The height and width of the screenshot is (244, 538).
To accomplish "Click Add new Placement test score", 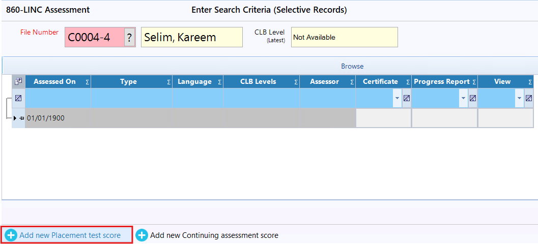I will pyautogui.click(x=67, y=235).
